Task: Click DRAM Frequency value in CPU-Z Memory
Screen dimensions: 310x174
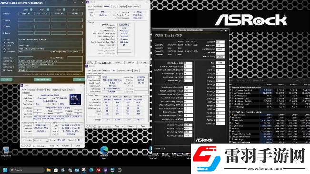Action: 124,25
